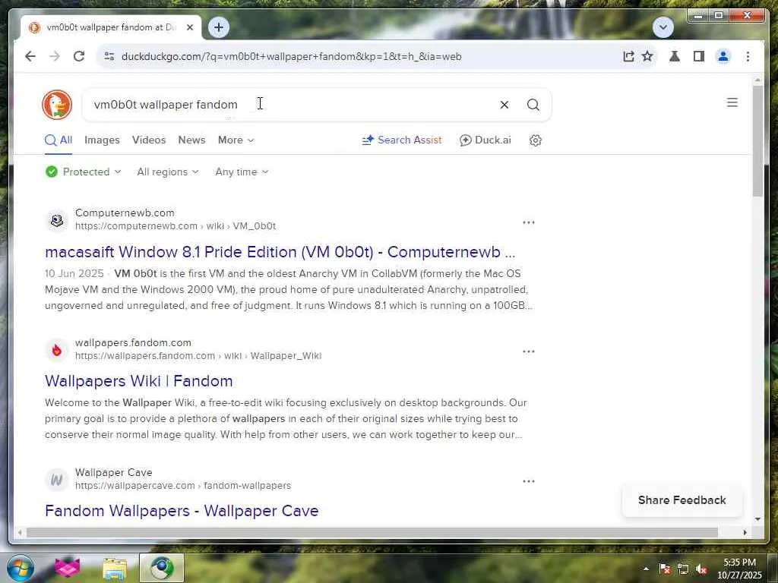Viewport: 778px width, 583px height.
Task: Click the horizontal scrollbar right arrow
Action: click(x=745, y=532)
